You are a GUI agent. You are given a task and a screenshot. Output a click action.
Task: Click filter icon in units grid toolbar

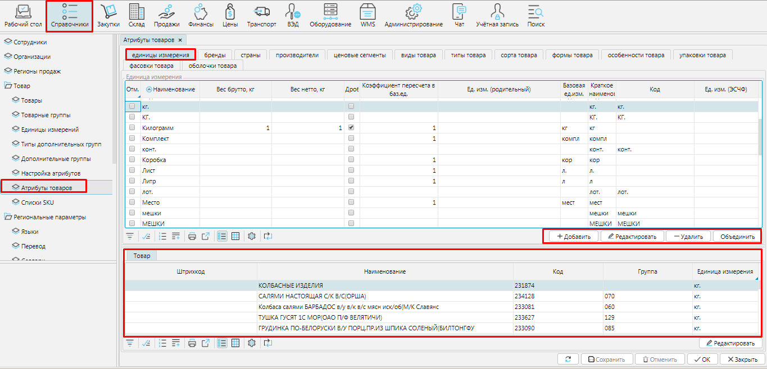coord(130,236)
